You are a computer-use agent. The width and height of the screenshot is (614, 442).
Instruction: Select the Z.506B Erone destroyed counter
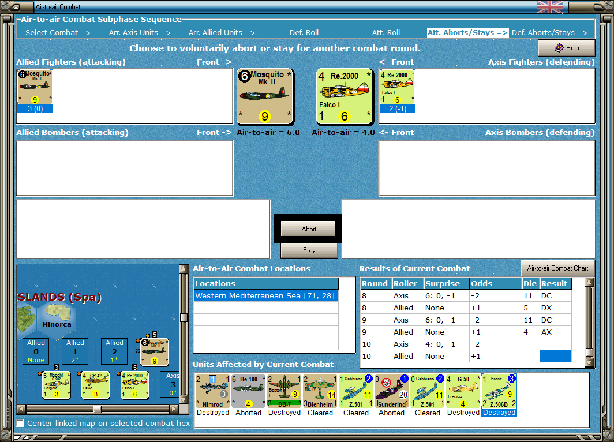coord(499,391)
